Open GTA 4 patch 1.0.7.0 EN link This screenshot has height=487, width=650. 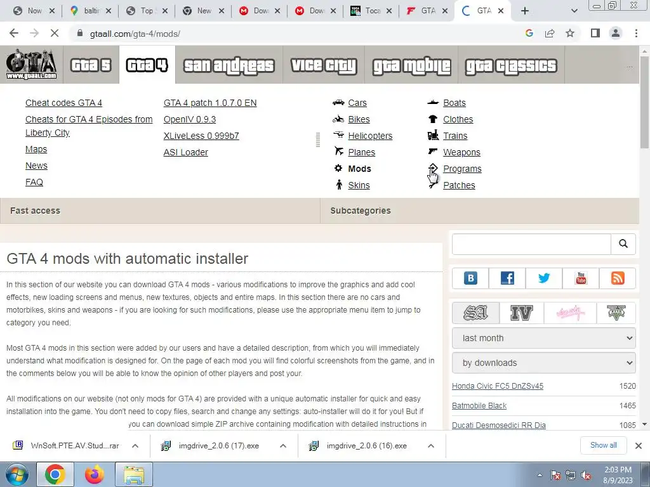point(209,103)
